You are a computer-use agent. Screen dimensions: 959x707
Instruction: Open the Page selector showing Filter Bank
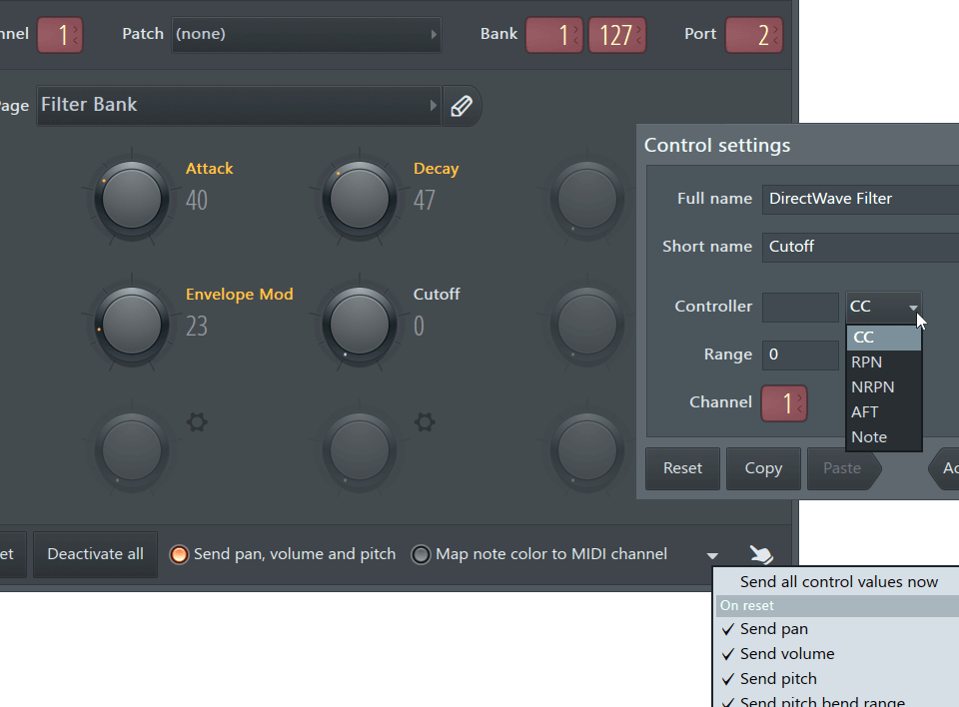pos(238,104)
